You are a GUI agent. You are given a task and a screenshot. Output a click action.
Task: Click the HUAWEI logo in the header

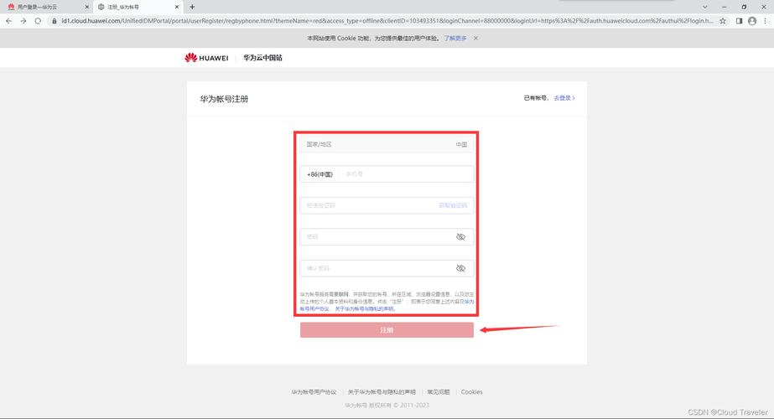pyautogui.click(x=206, y=58)
